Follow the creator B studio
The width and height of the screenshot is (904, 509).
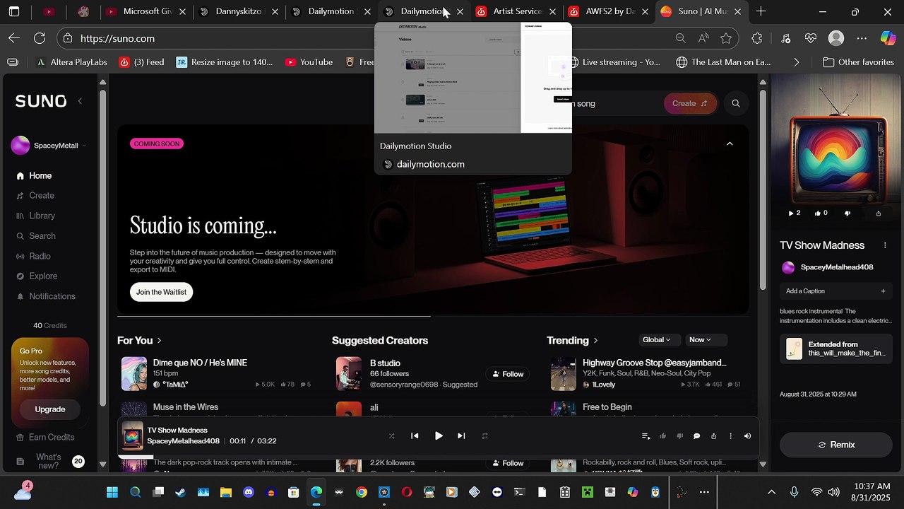[507, 374]
